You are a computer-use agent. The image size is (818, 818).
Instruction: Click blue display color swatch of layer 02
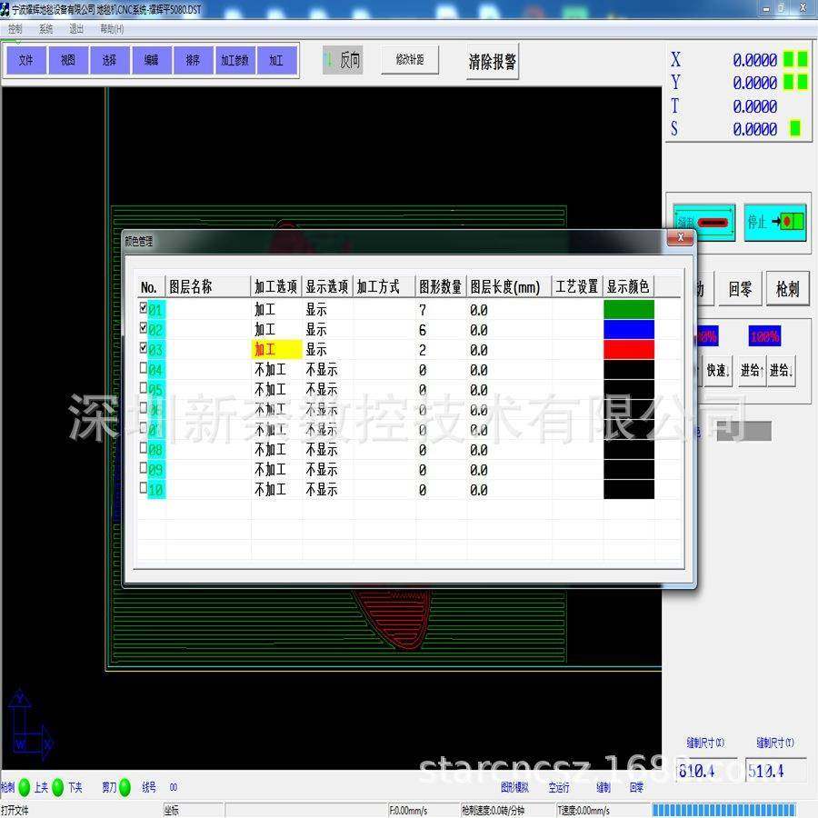[629, 329]
